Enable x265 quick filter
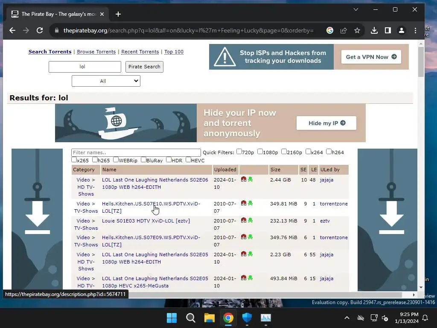Viewport: 437px width, 328px height. (x=74, y=160)
